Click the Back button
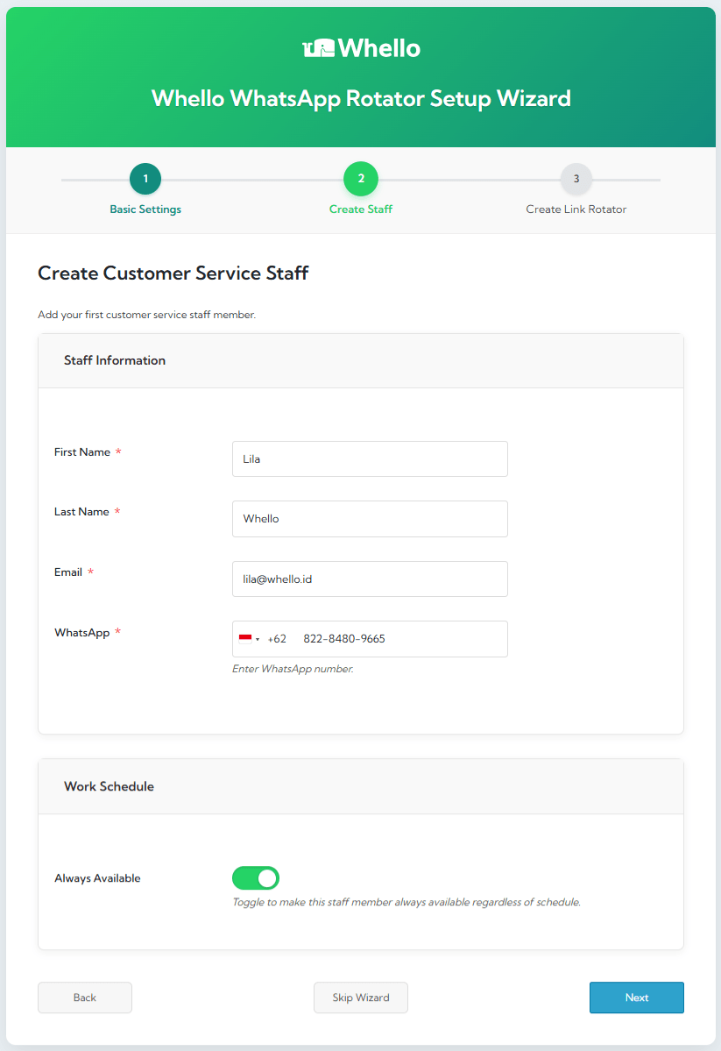 84,998
